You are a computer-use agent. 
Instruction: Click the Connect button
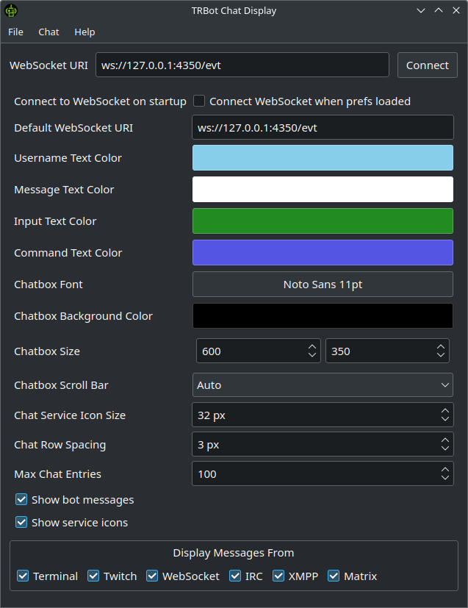[427, 65]
